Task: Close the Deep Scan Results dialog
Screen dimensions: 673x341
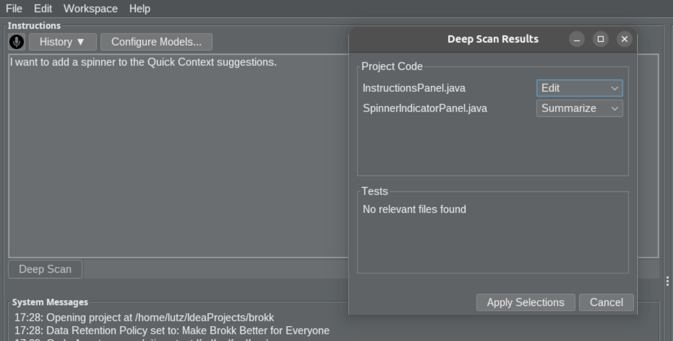Action: 624,39
